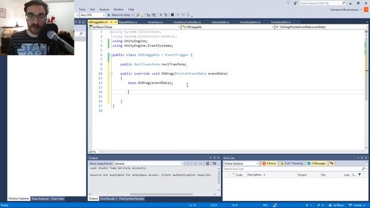Click the clear filters icon in Error List

[x=332, y=164]
